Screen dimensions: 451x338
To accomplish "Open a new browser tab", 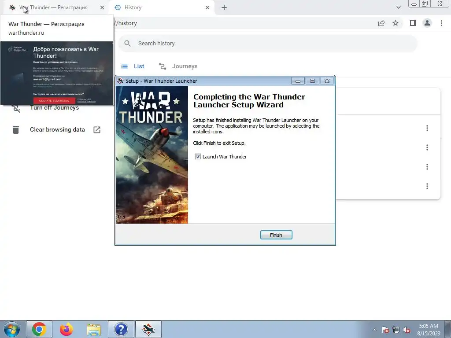I will click(224, 7).
